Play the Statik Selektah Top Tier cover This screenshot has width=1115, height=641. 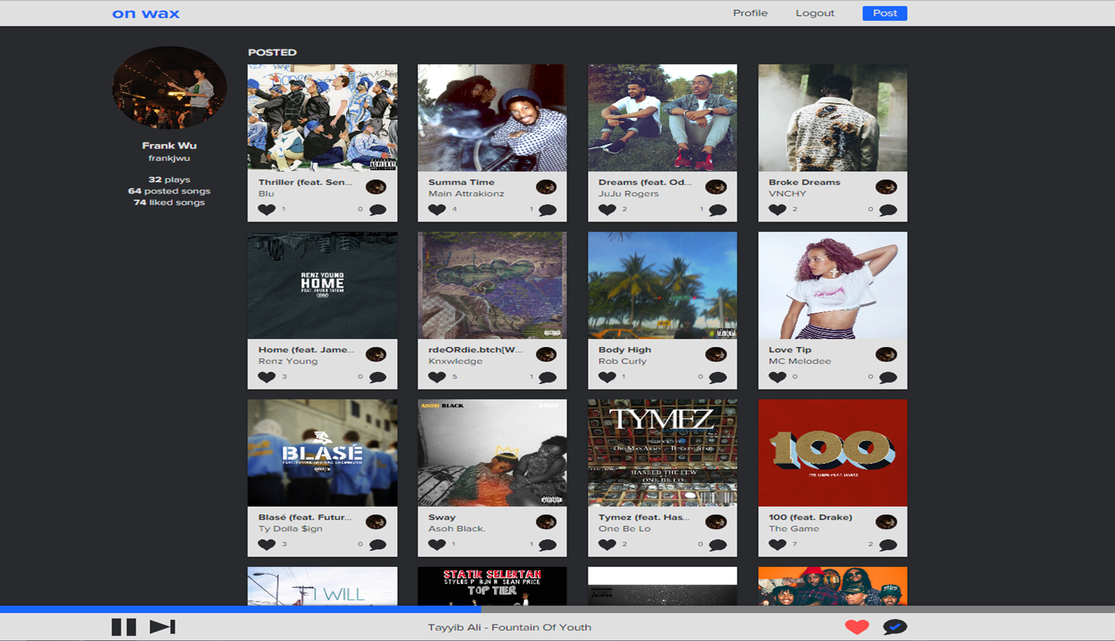pos(492,586)
